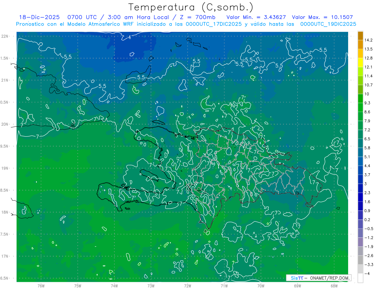Click the '14.2' color scale value
This screenshot has width=375, height=290.
(368, 40)
